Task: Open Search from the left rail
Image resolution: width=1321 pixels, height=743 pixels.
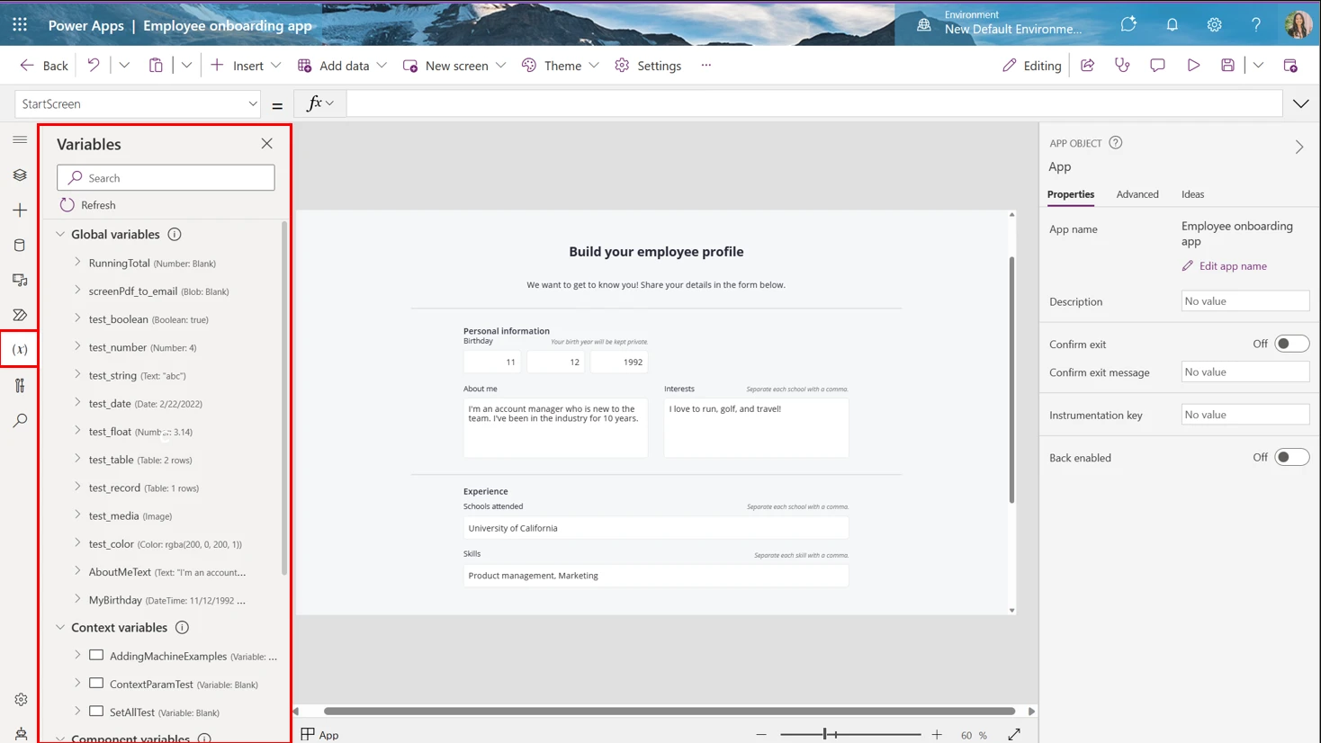Action: pyautogui.click(x=20, y=419)
